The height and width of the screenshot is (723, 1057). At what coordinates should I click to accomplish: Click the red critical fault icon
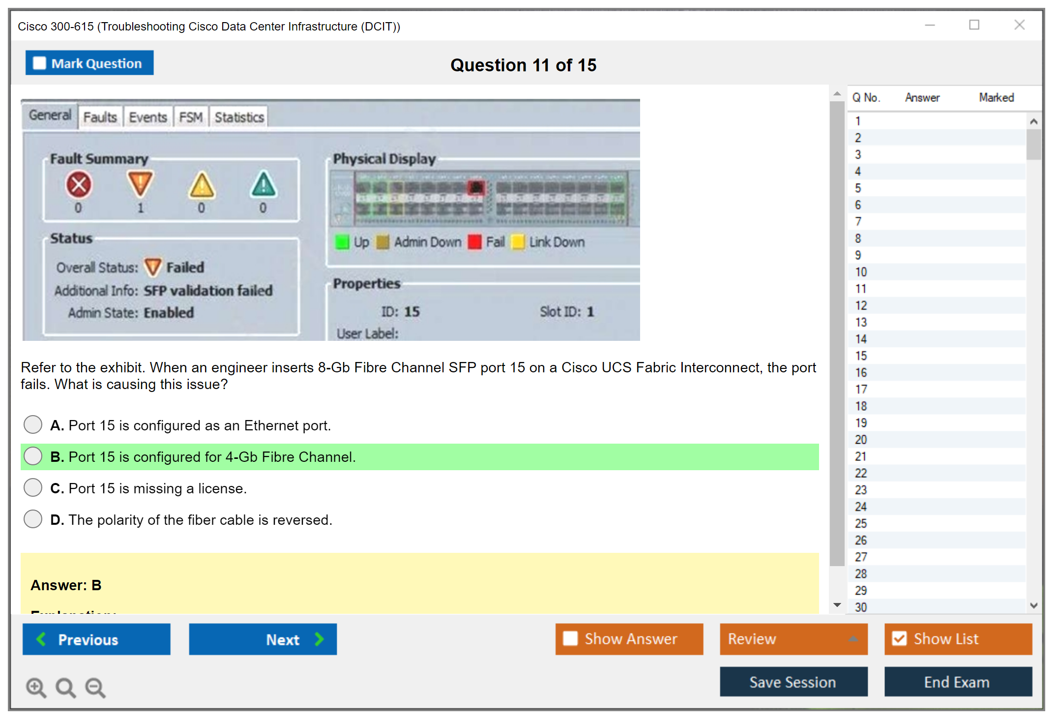79,185
